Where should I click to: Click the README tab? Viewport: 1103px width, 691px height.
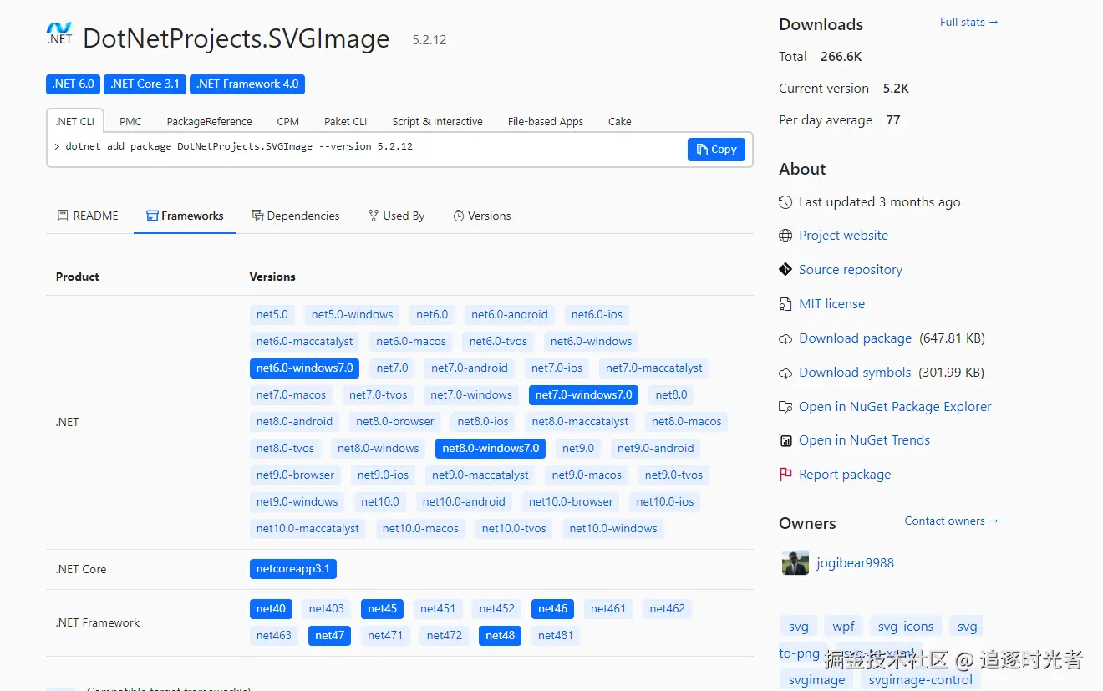pyautogui.click(x=88, y=216)
